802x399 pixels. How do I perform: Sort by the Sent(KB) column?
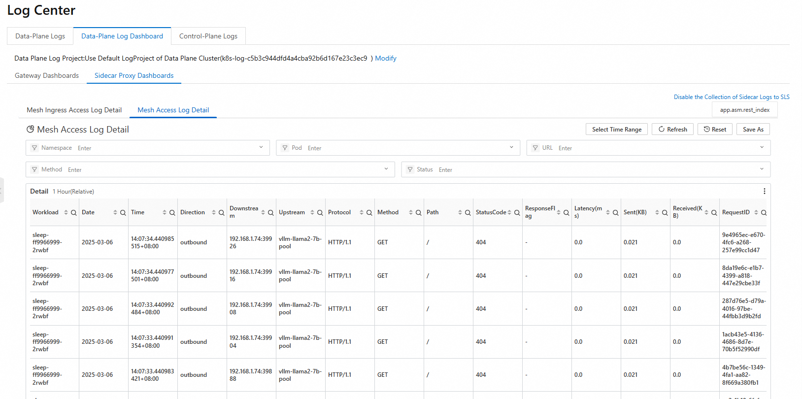coord(657,212)
